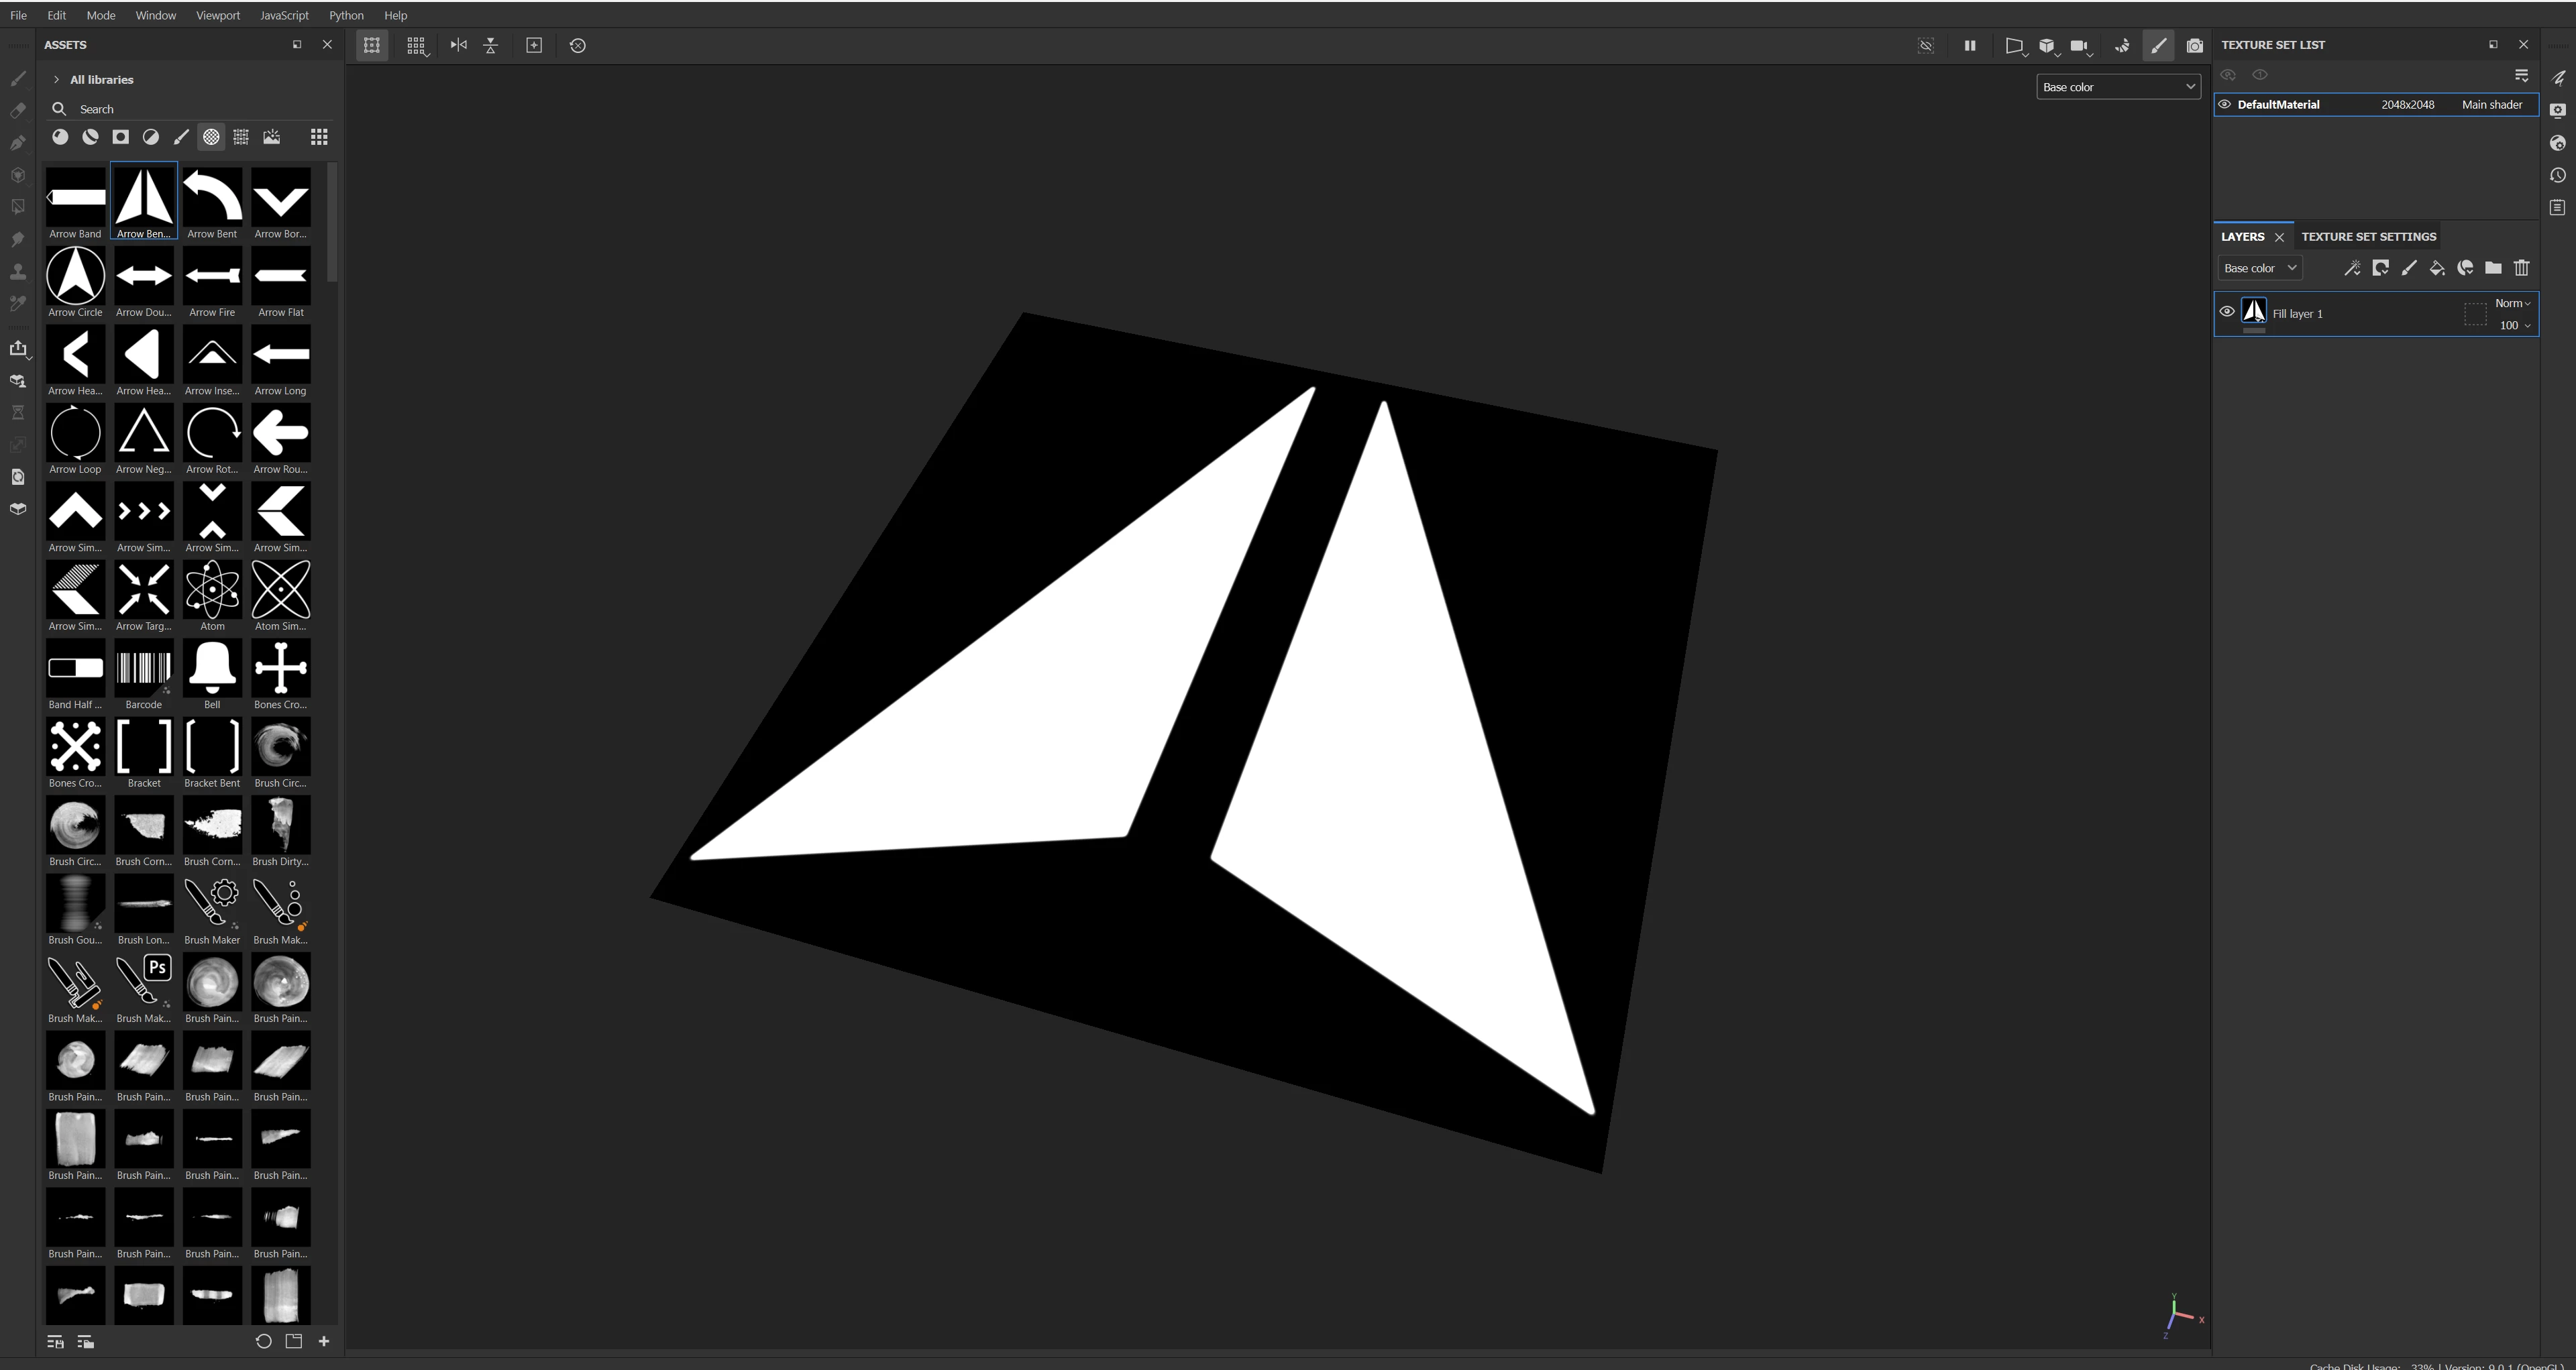Click the Add fill layer bucket icon
Image resolution: width=2576 pixels, height=1370 pixels.
[x=2437, y=268]
